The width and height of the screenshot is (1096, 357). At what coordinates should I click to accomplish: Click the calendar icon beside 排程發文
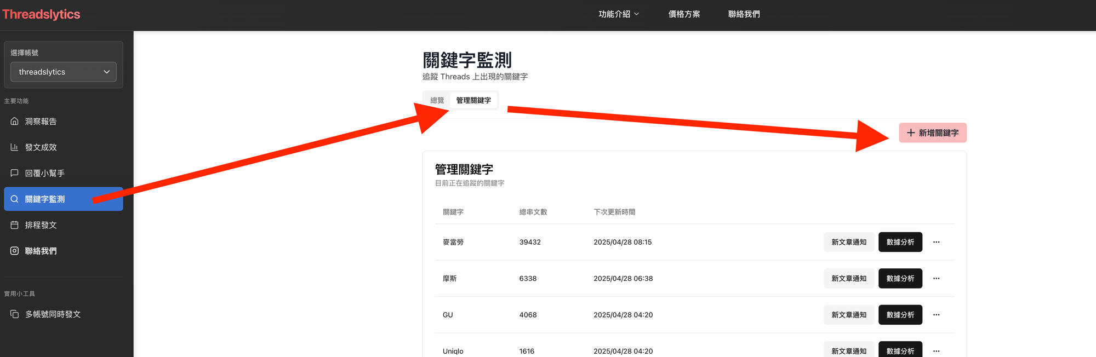14,224
